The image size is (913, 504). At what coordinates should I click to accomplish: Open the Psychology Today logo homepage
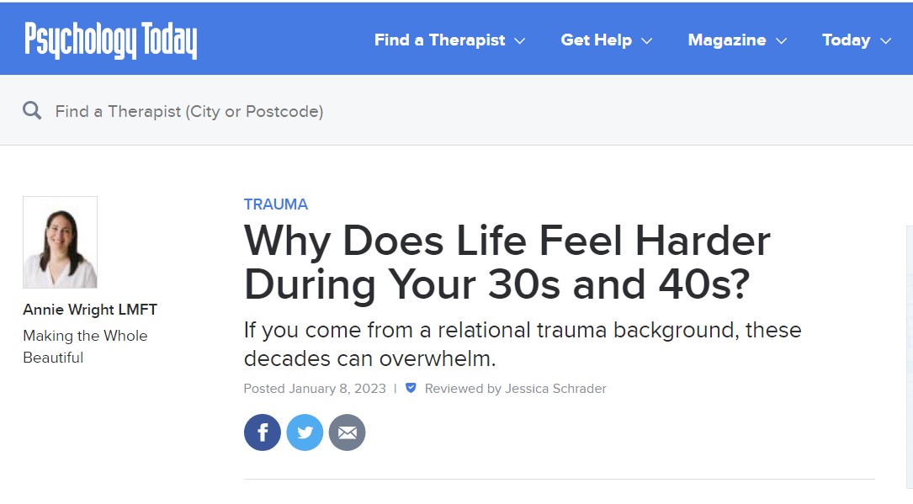(x=110, y=40)
